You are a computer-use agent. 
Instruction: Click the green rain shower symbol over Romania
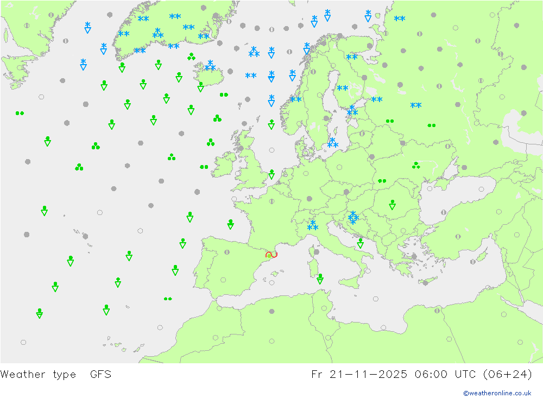tap(392, 205)
